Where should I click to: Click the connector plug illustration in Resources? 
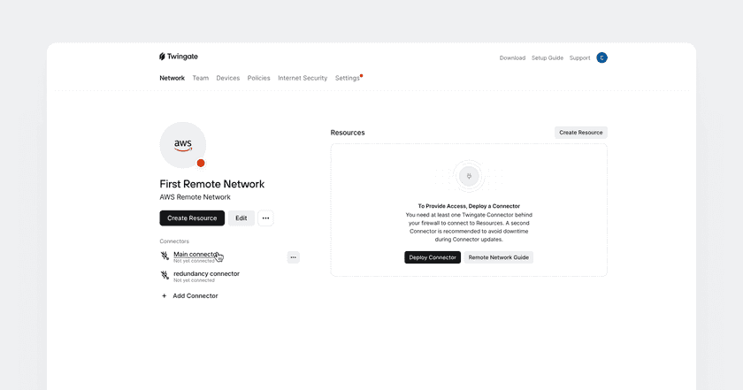coord(469,177)
